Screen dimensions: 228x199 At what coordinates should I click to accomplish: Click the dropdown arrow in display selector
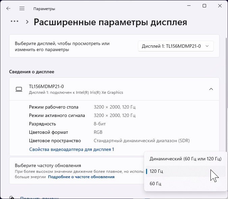tap(207, 46)
